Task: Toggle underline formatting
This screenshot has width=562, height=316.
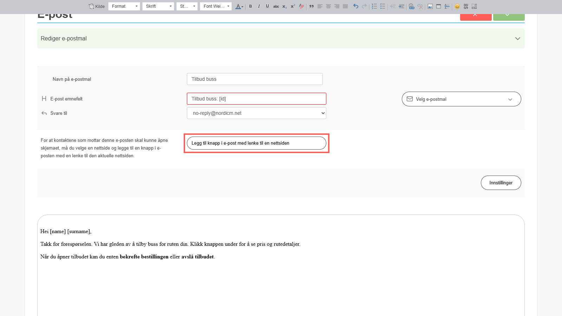Action: click(x=267, y=6)
